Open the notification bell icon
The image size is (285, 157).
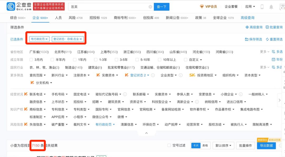[x=271, y=7]
